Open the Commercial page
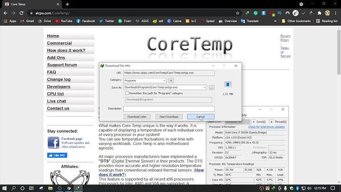 pos(59,43)
